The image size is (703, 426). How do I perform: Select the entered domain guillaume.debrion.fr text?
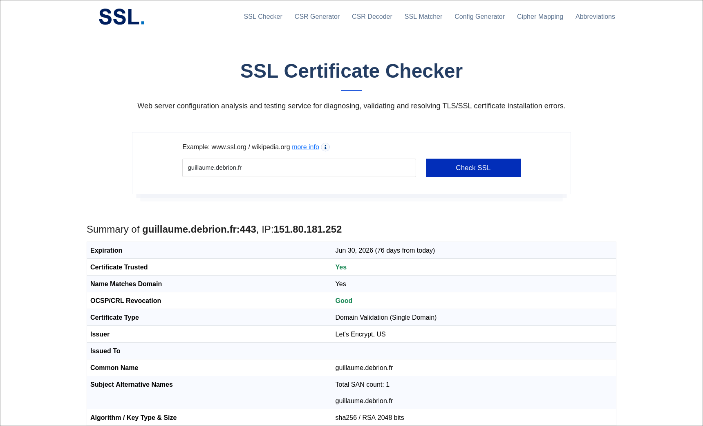(214, 168)
